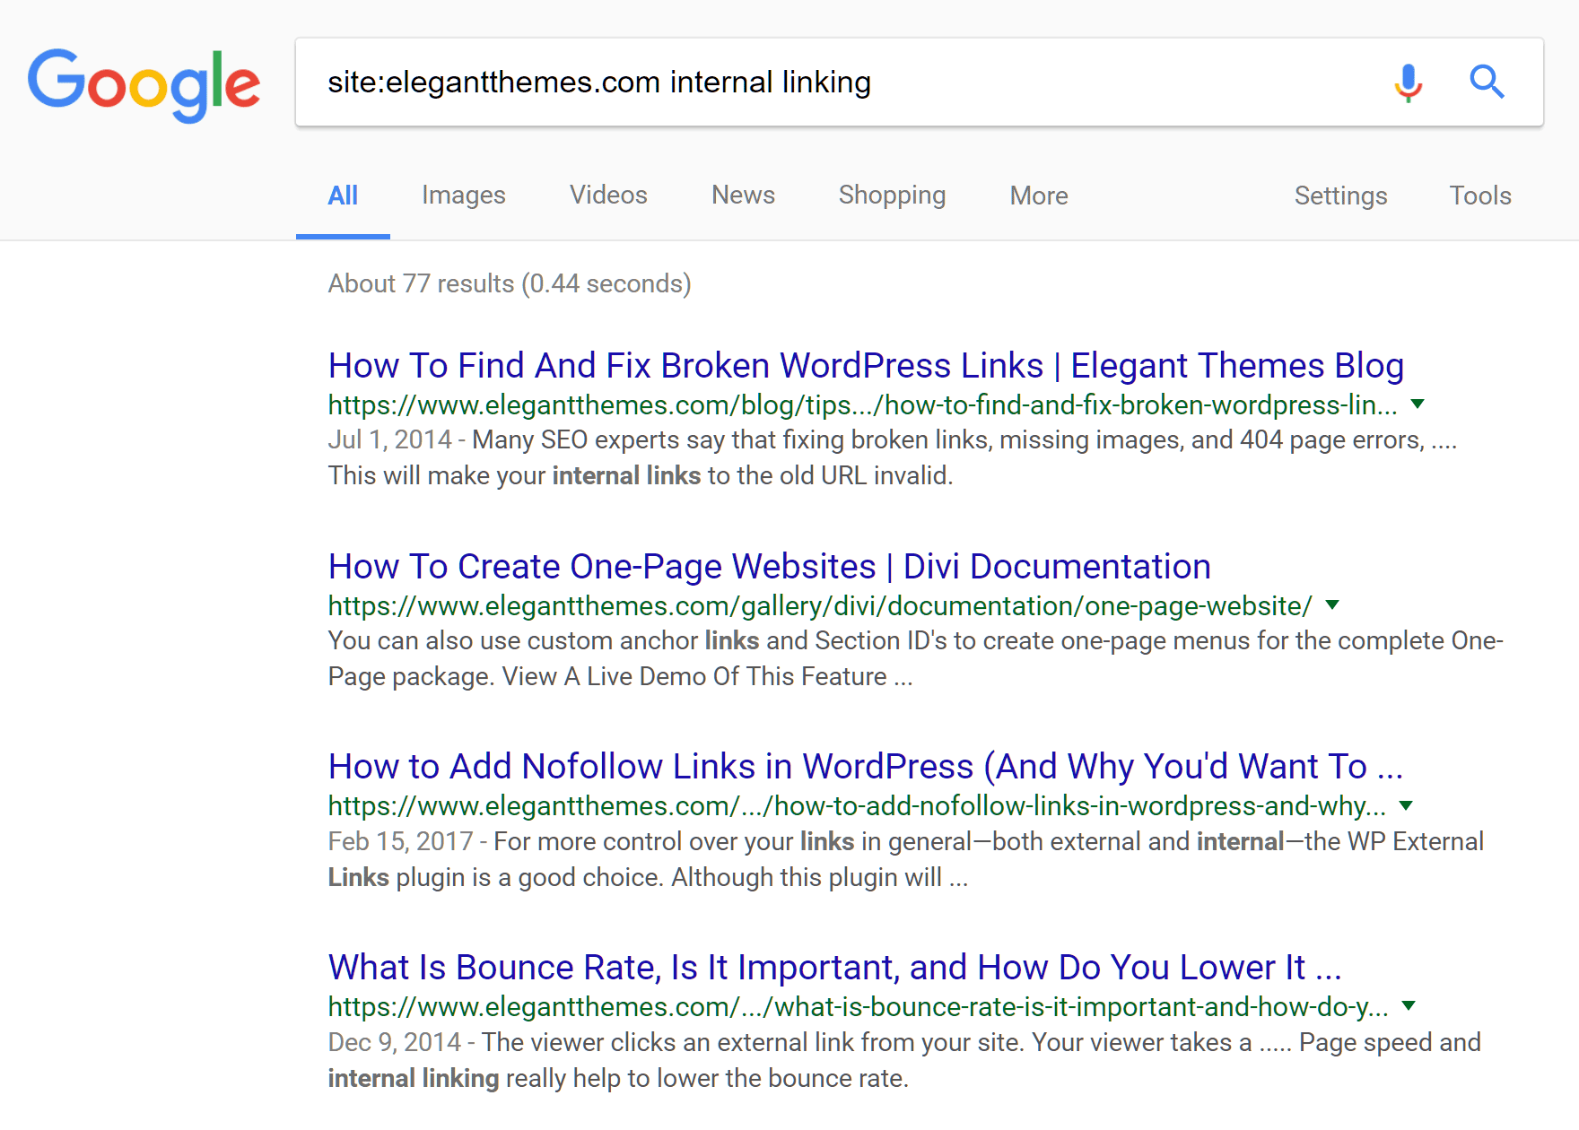The width and height of the screenshot is (1579, 1130).
Task: Open 'How To Create One-Page Websites' result
Action: [770, 567]
